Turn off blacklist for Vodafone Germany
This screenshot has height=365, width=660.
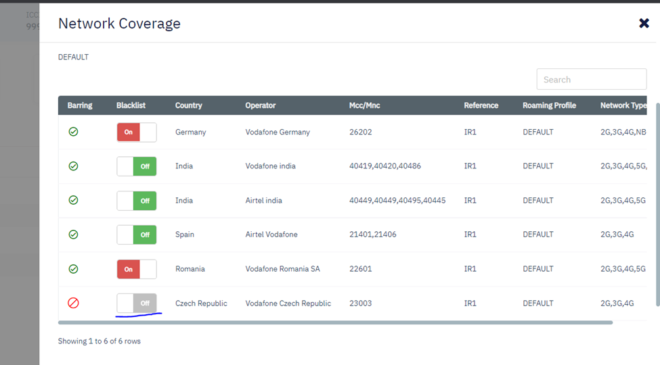pos(137,132)
